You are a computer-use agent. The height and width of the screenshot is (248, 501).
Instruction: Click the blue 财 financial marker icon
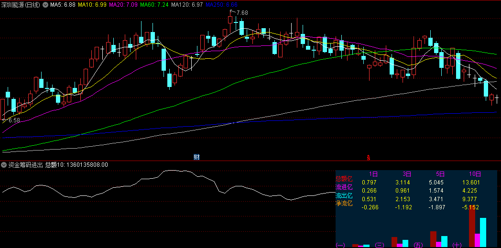(x=196, y=157)
